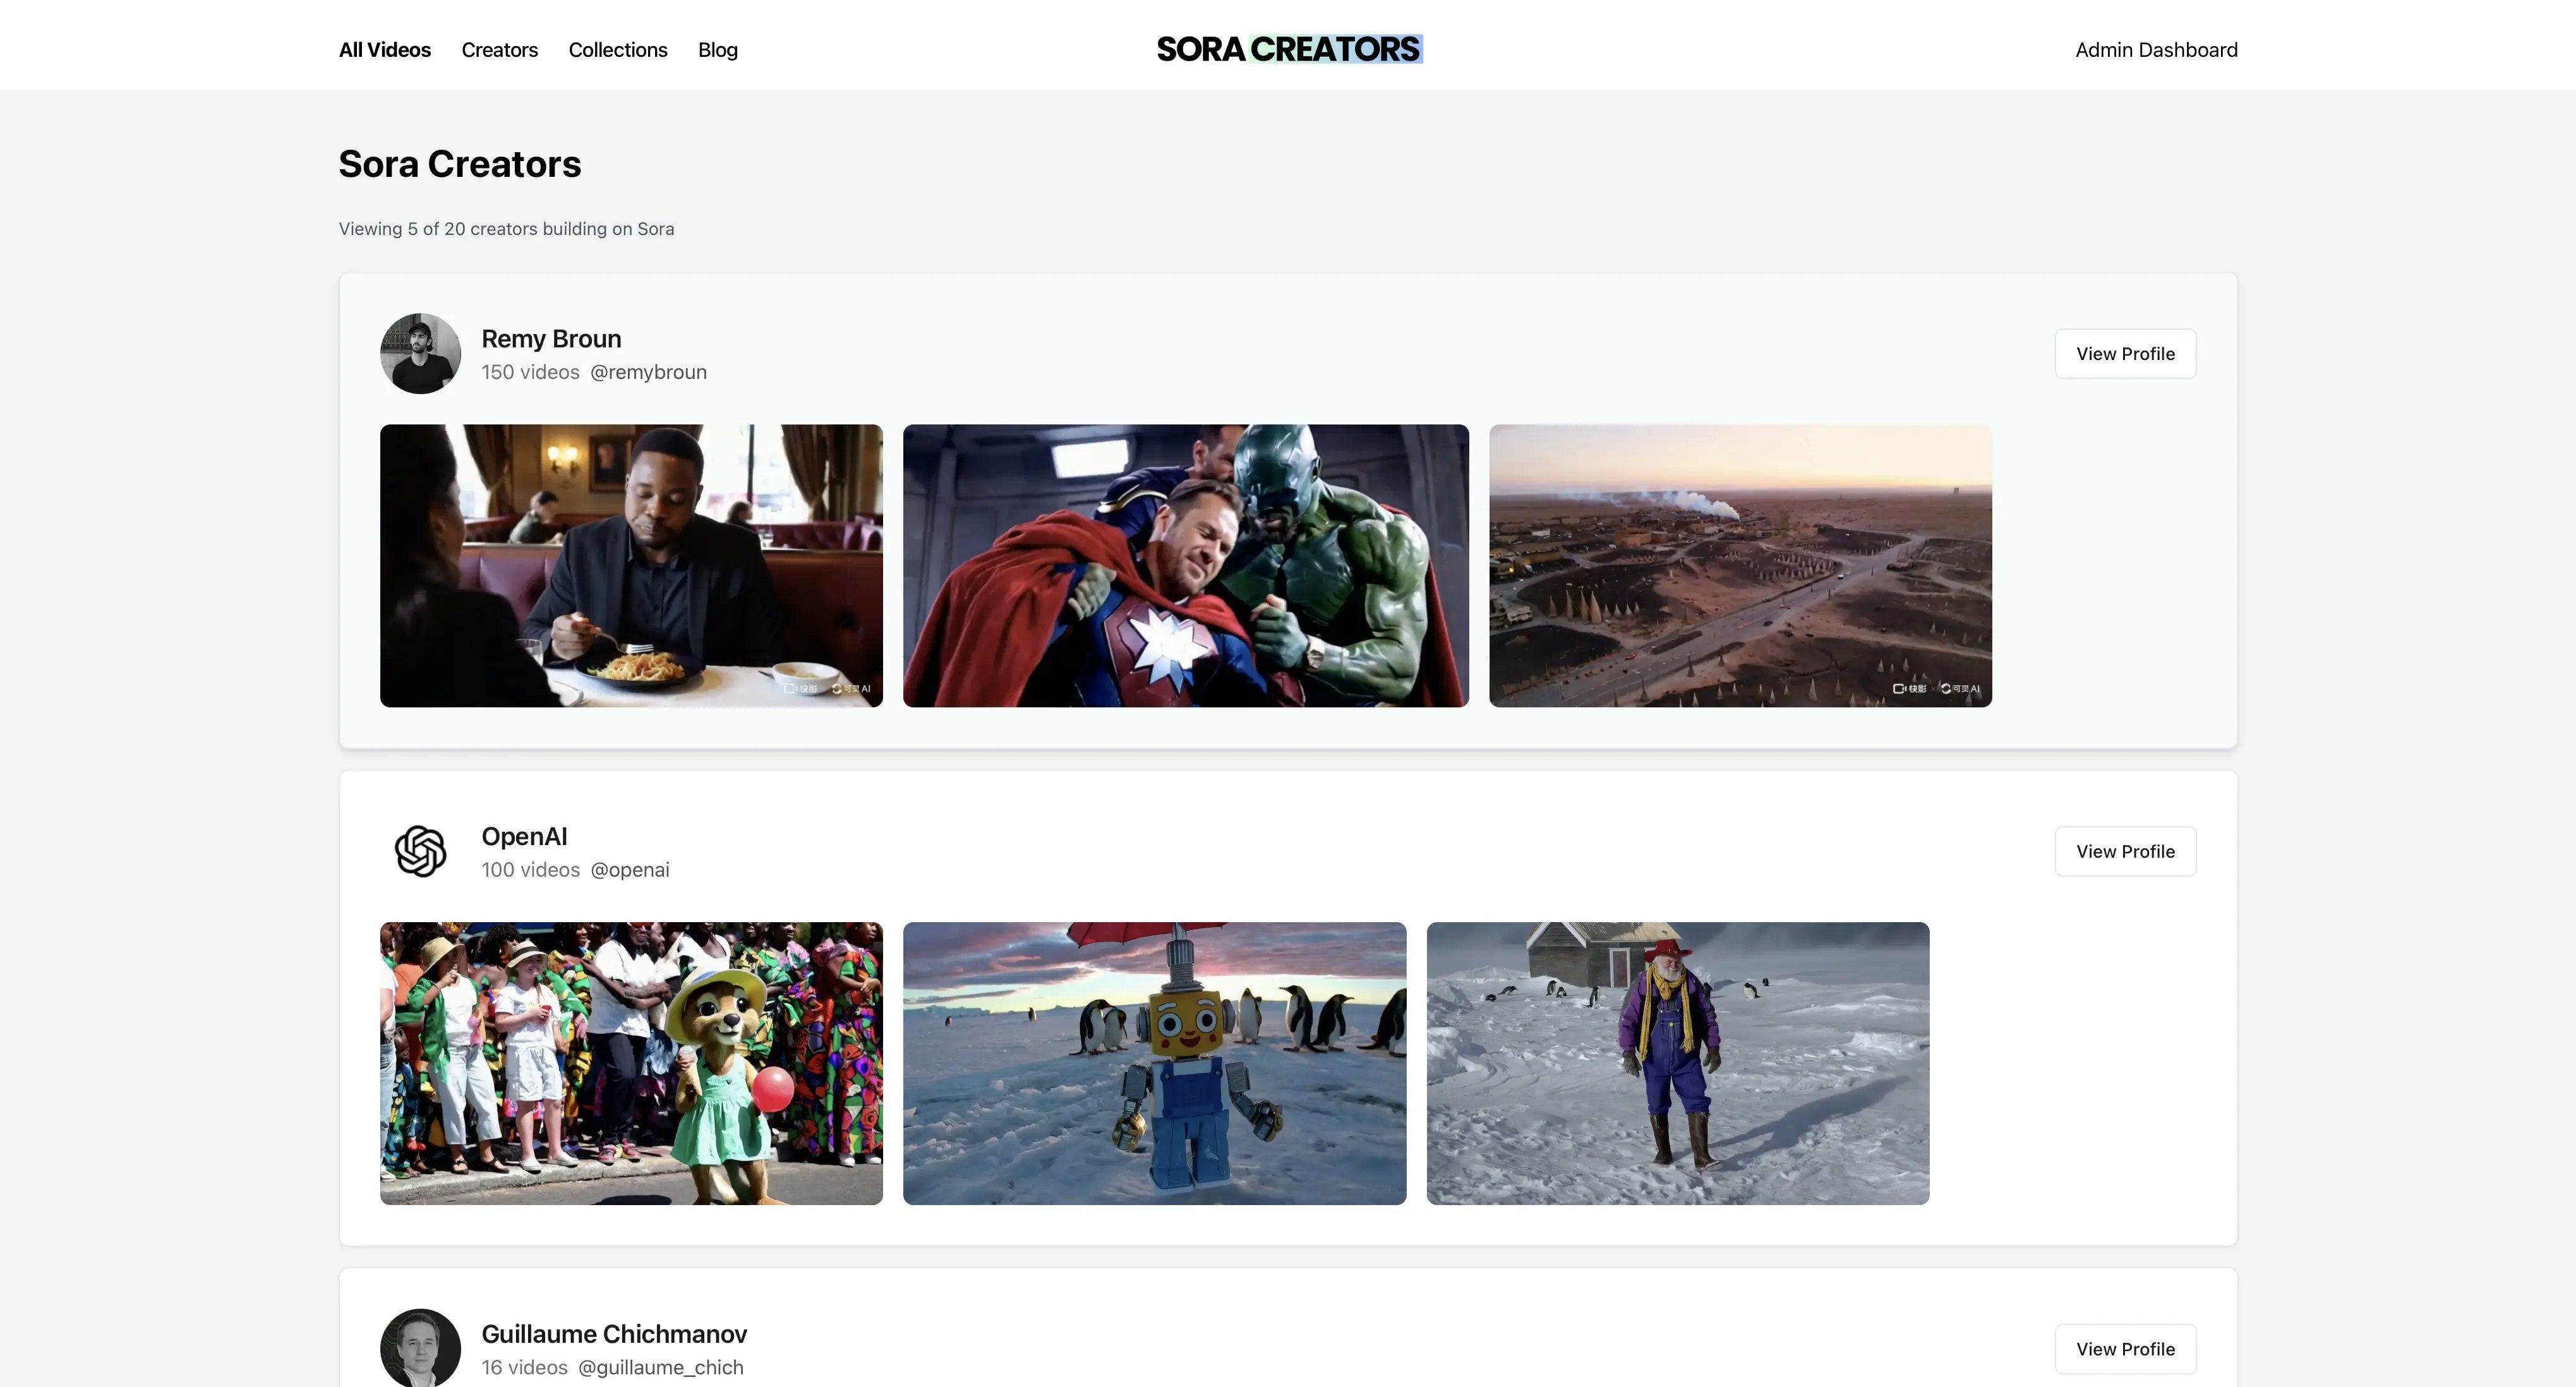The height and width of the screenshot is (1387, 2576).
Task: Open the meerkat in green dress video
Action: point(631,1063)
